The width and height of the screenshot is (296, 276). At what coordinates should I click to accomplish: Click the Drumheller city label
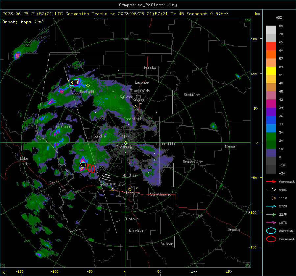193,162
